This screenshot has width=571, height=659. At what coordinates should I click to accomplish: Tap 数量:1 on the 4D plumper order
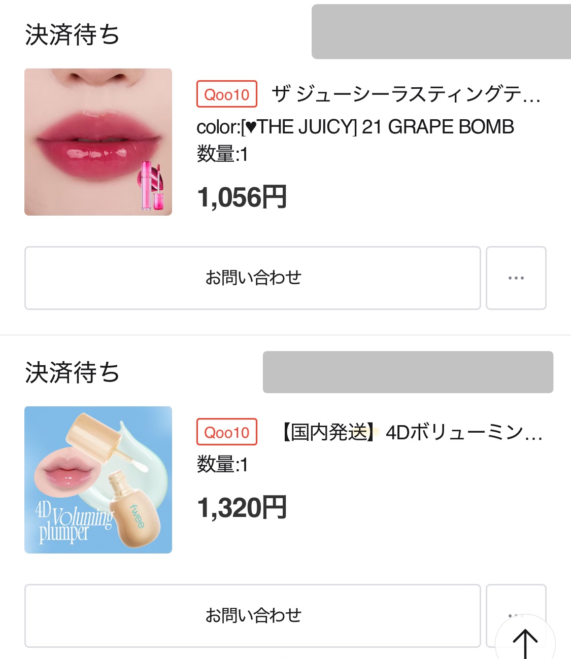click(x=222, y=465)
